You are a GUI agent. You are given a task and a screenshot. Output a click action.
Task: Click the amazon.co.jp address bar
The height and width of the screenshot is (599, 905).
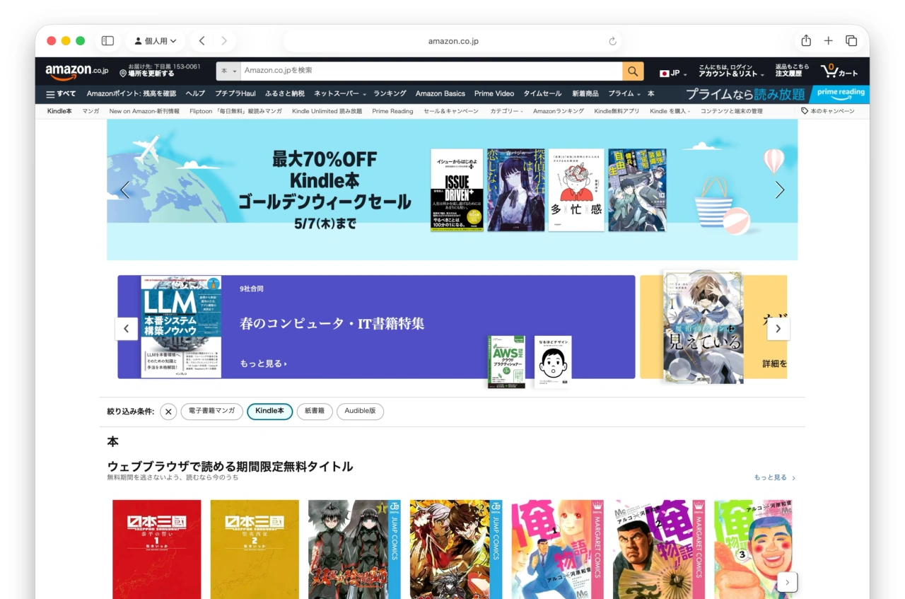point(453,41)
